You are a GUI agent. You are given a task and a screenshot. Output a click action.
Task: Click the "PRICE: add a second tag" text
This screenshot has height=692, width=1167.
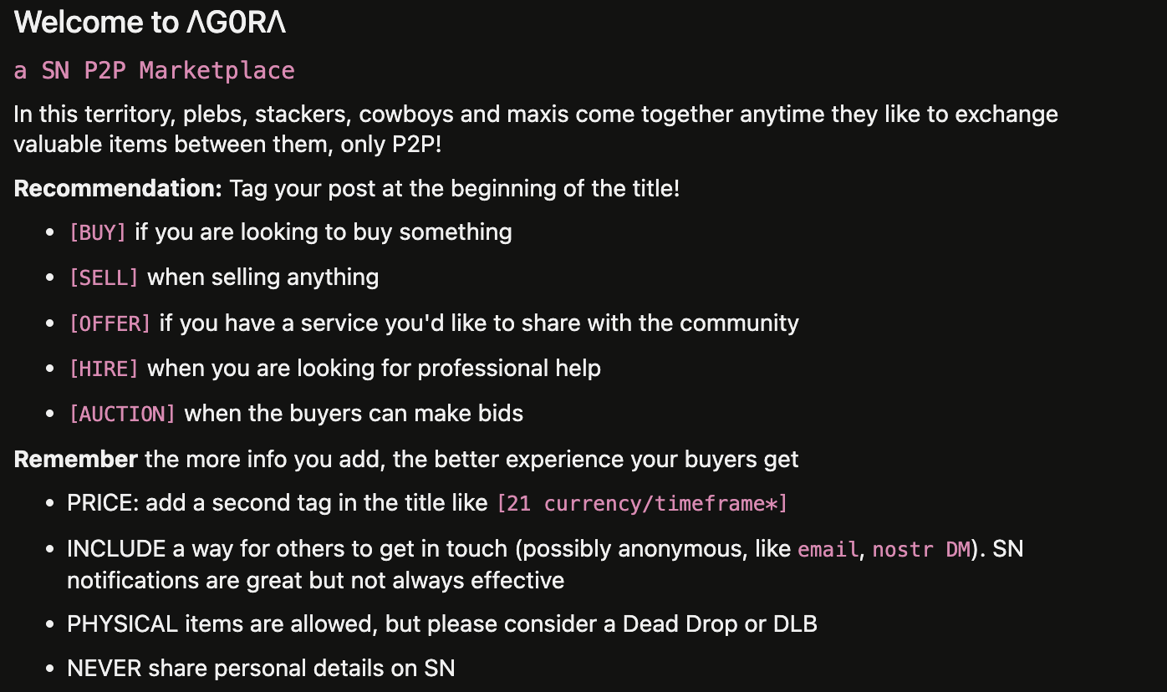click(278, 503)
